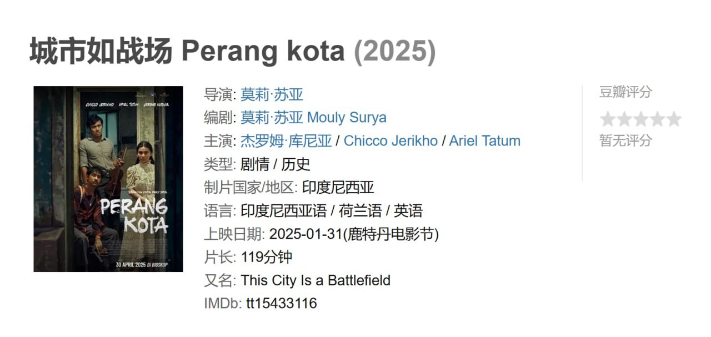Select the third rating star
711x337 pixels.
640,118
